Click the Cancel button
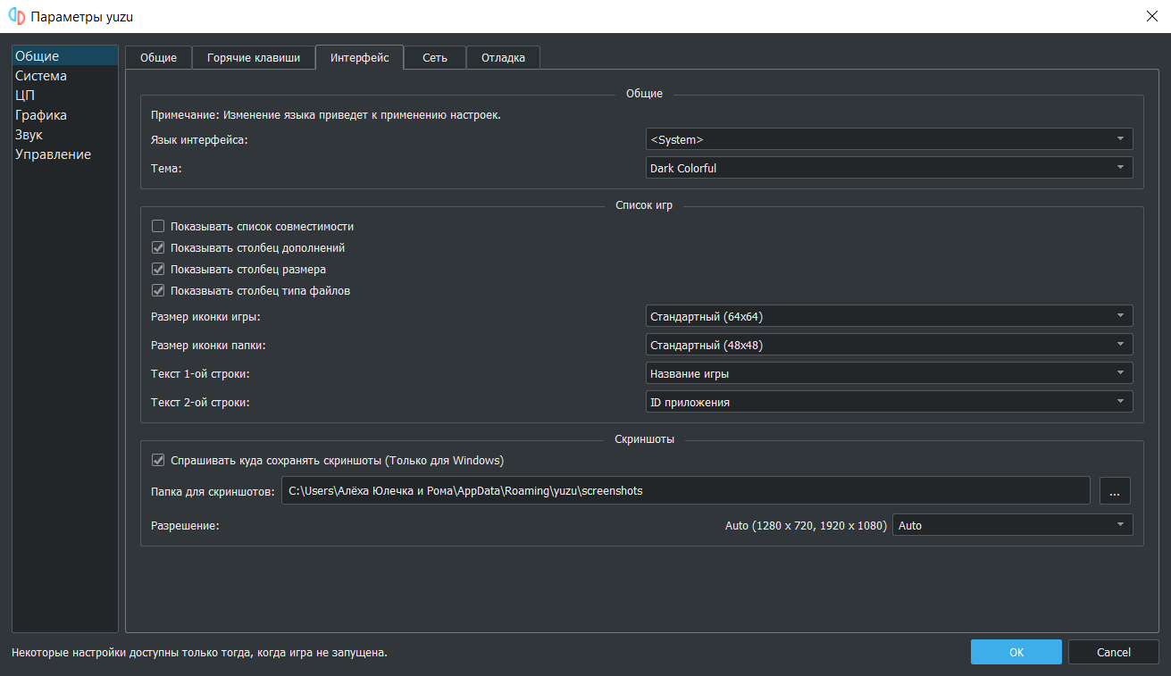1171x676 pixels. 1114,652
